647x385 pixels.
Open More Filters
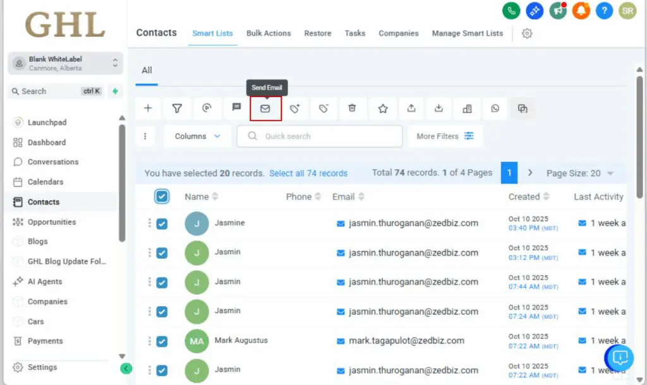tap(446, 136)
